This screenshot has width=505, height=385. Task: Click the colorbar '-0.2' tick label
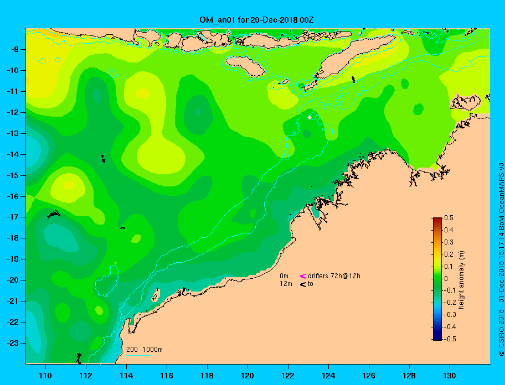click(450, 303)
